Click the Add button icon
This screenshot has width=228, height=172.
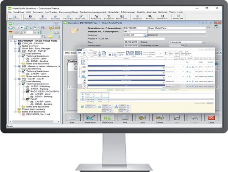(142, 118)
